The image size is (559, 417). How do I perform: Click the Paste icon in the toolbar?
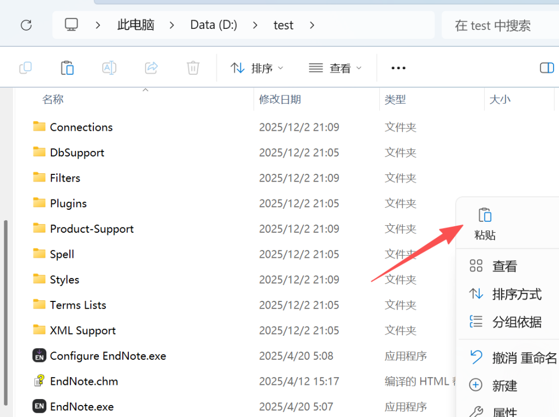(67, 68)
